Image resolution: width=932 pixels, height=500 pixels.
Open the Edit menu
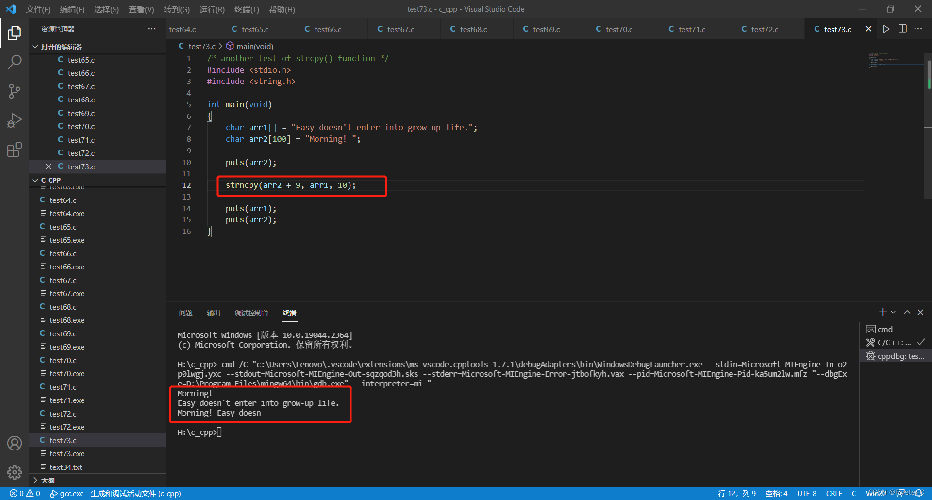[72, 9]
